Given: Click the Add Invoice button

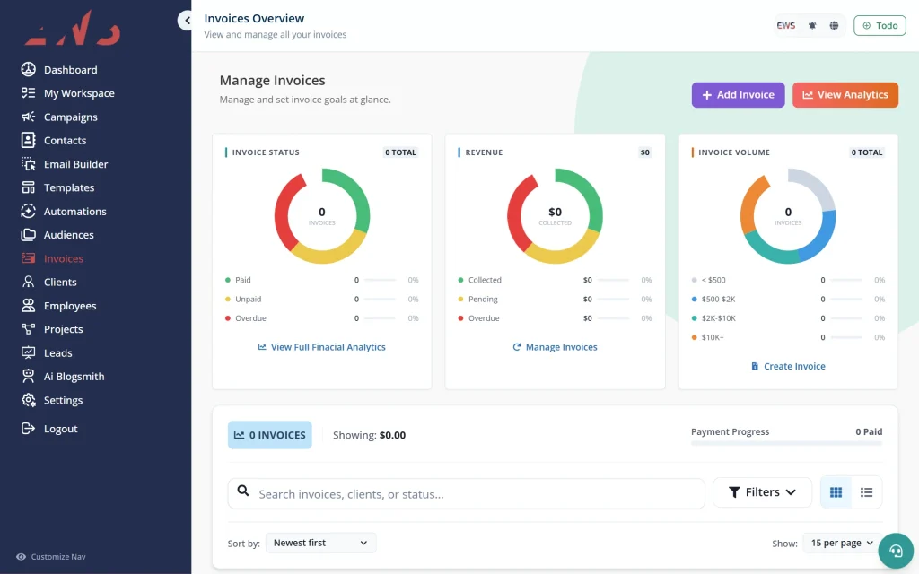Looking at the screenshot, I should tap(738, 95).
